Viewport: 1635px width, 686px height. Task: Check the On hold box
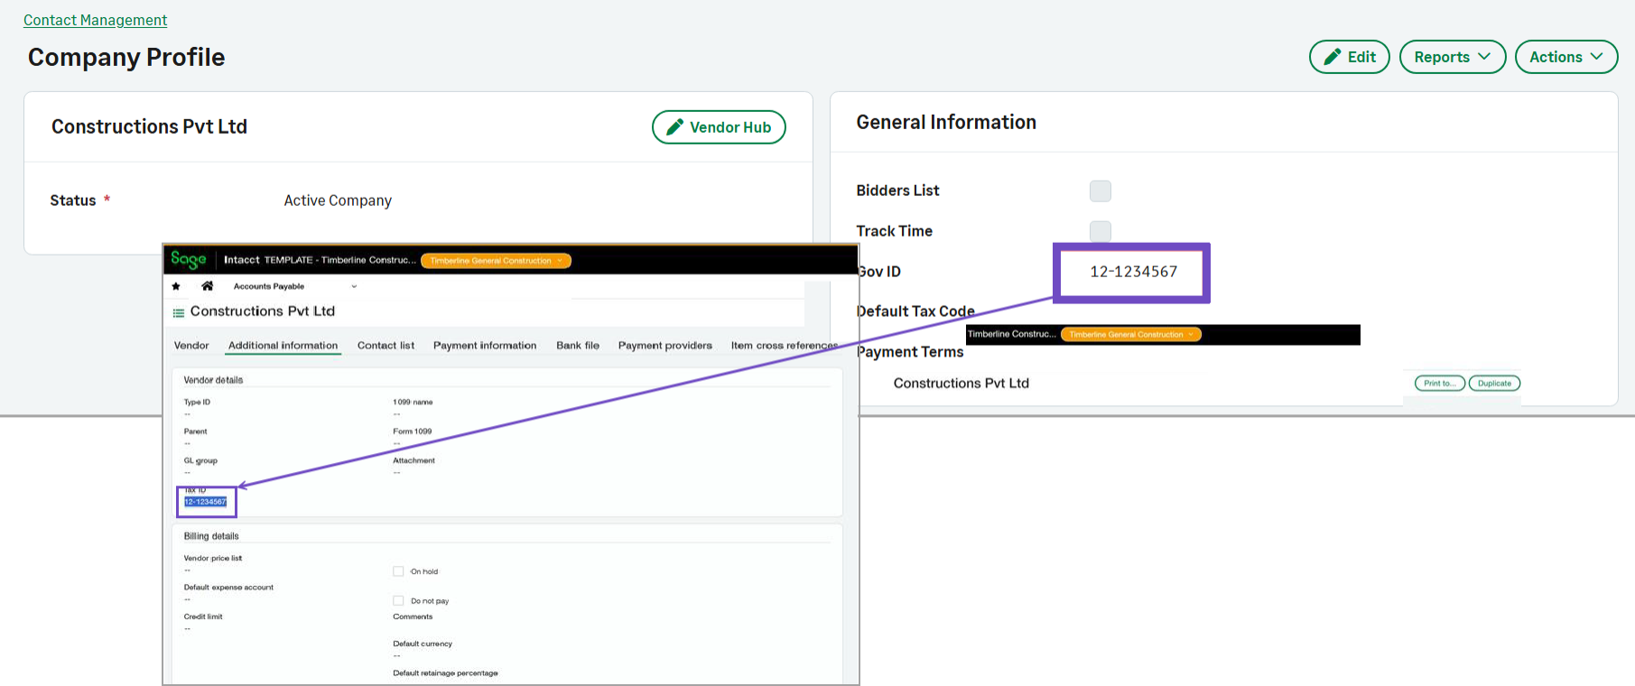[x=398, y=571]
